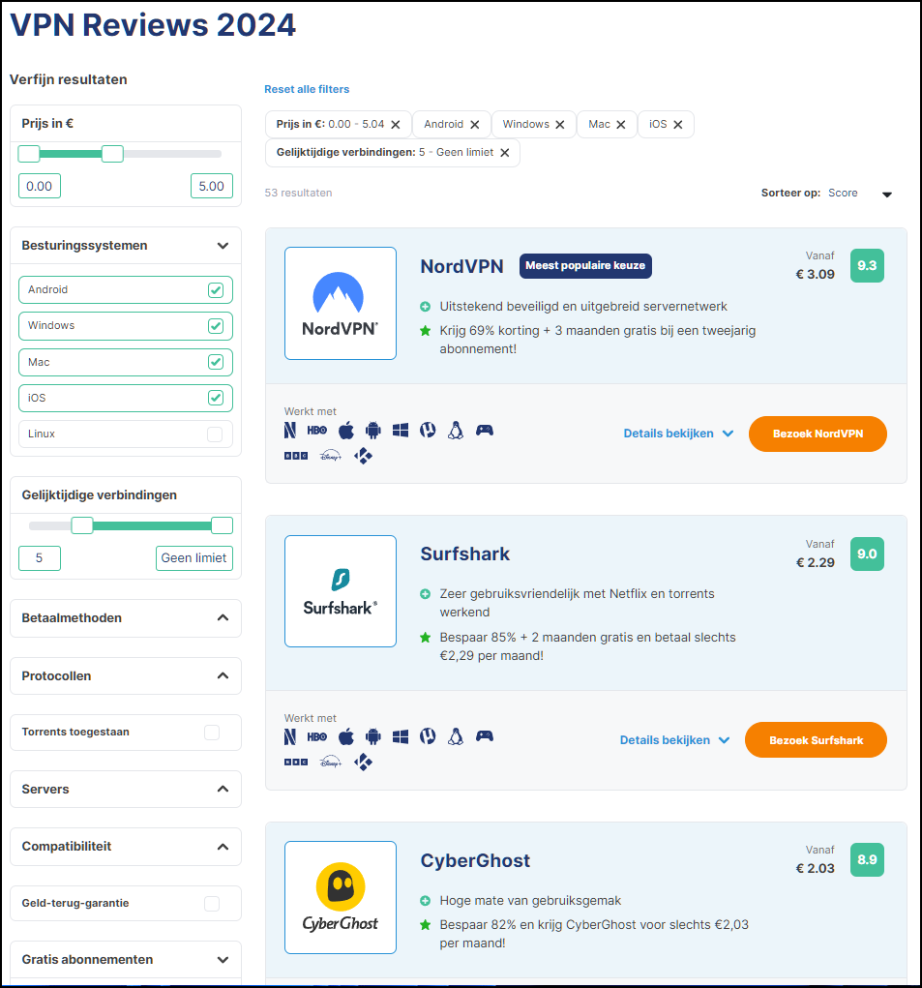Click the Bezoek Surfshark button
The height and width of the screenshot is (988, 922).
816,740
